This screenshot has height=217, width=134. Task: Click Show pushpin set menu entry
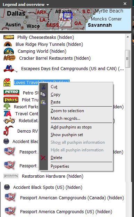[x=67, y=135]
